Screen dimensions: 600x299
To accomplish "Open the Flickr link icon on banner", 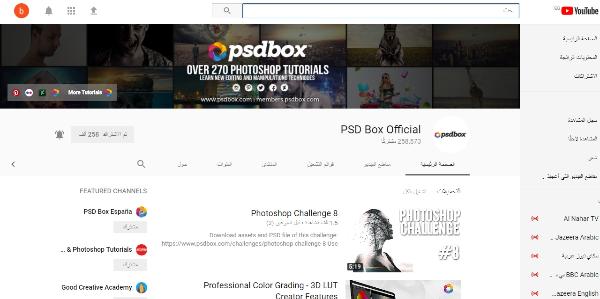I will pyautogui.click(x=29, y=93).
